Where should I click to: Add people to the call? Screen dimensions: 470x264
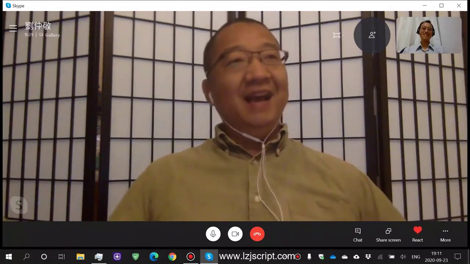[x=372, y=35]
